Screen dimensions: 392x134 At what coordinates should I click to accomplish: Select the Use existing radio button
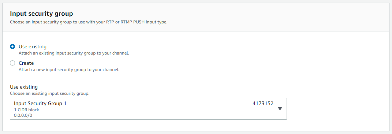(12, 46)
